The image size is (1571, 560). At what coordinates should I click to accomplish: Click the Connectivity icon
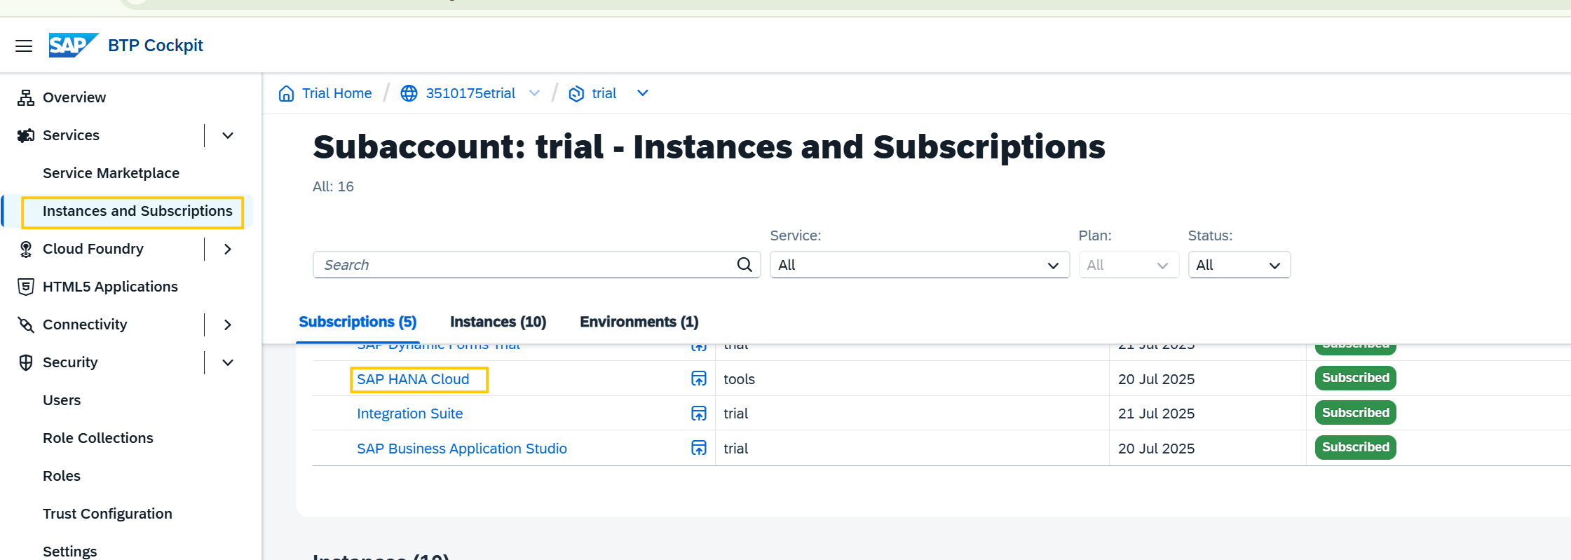click(26, 325)
